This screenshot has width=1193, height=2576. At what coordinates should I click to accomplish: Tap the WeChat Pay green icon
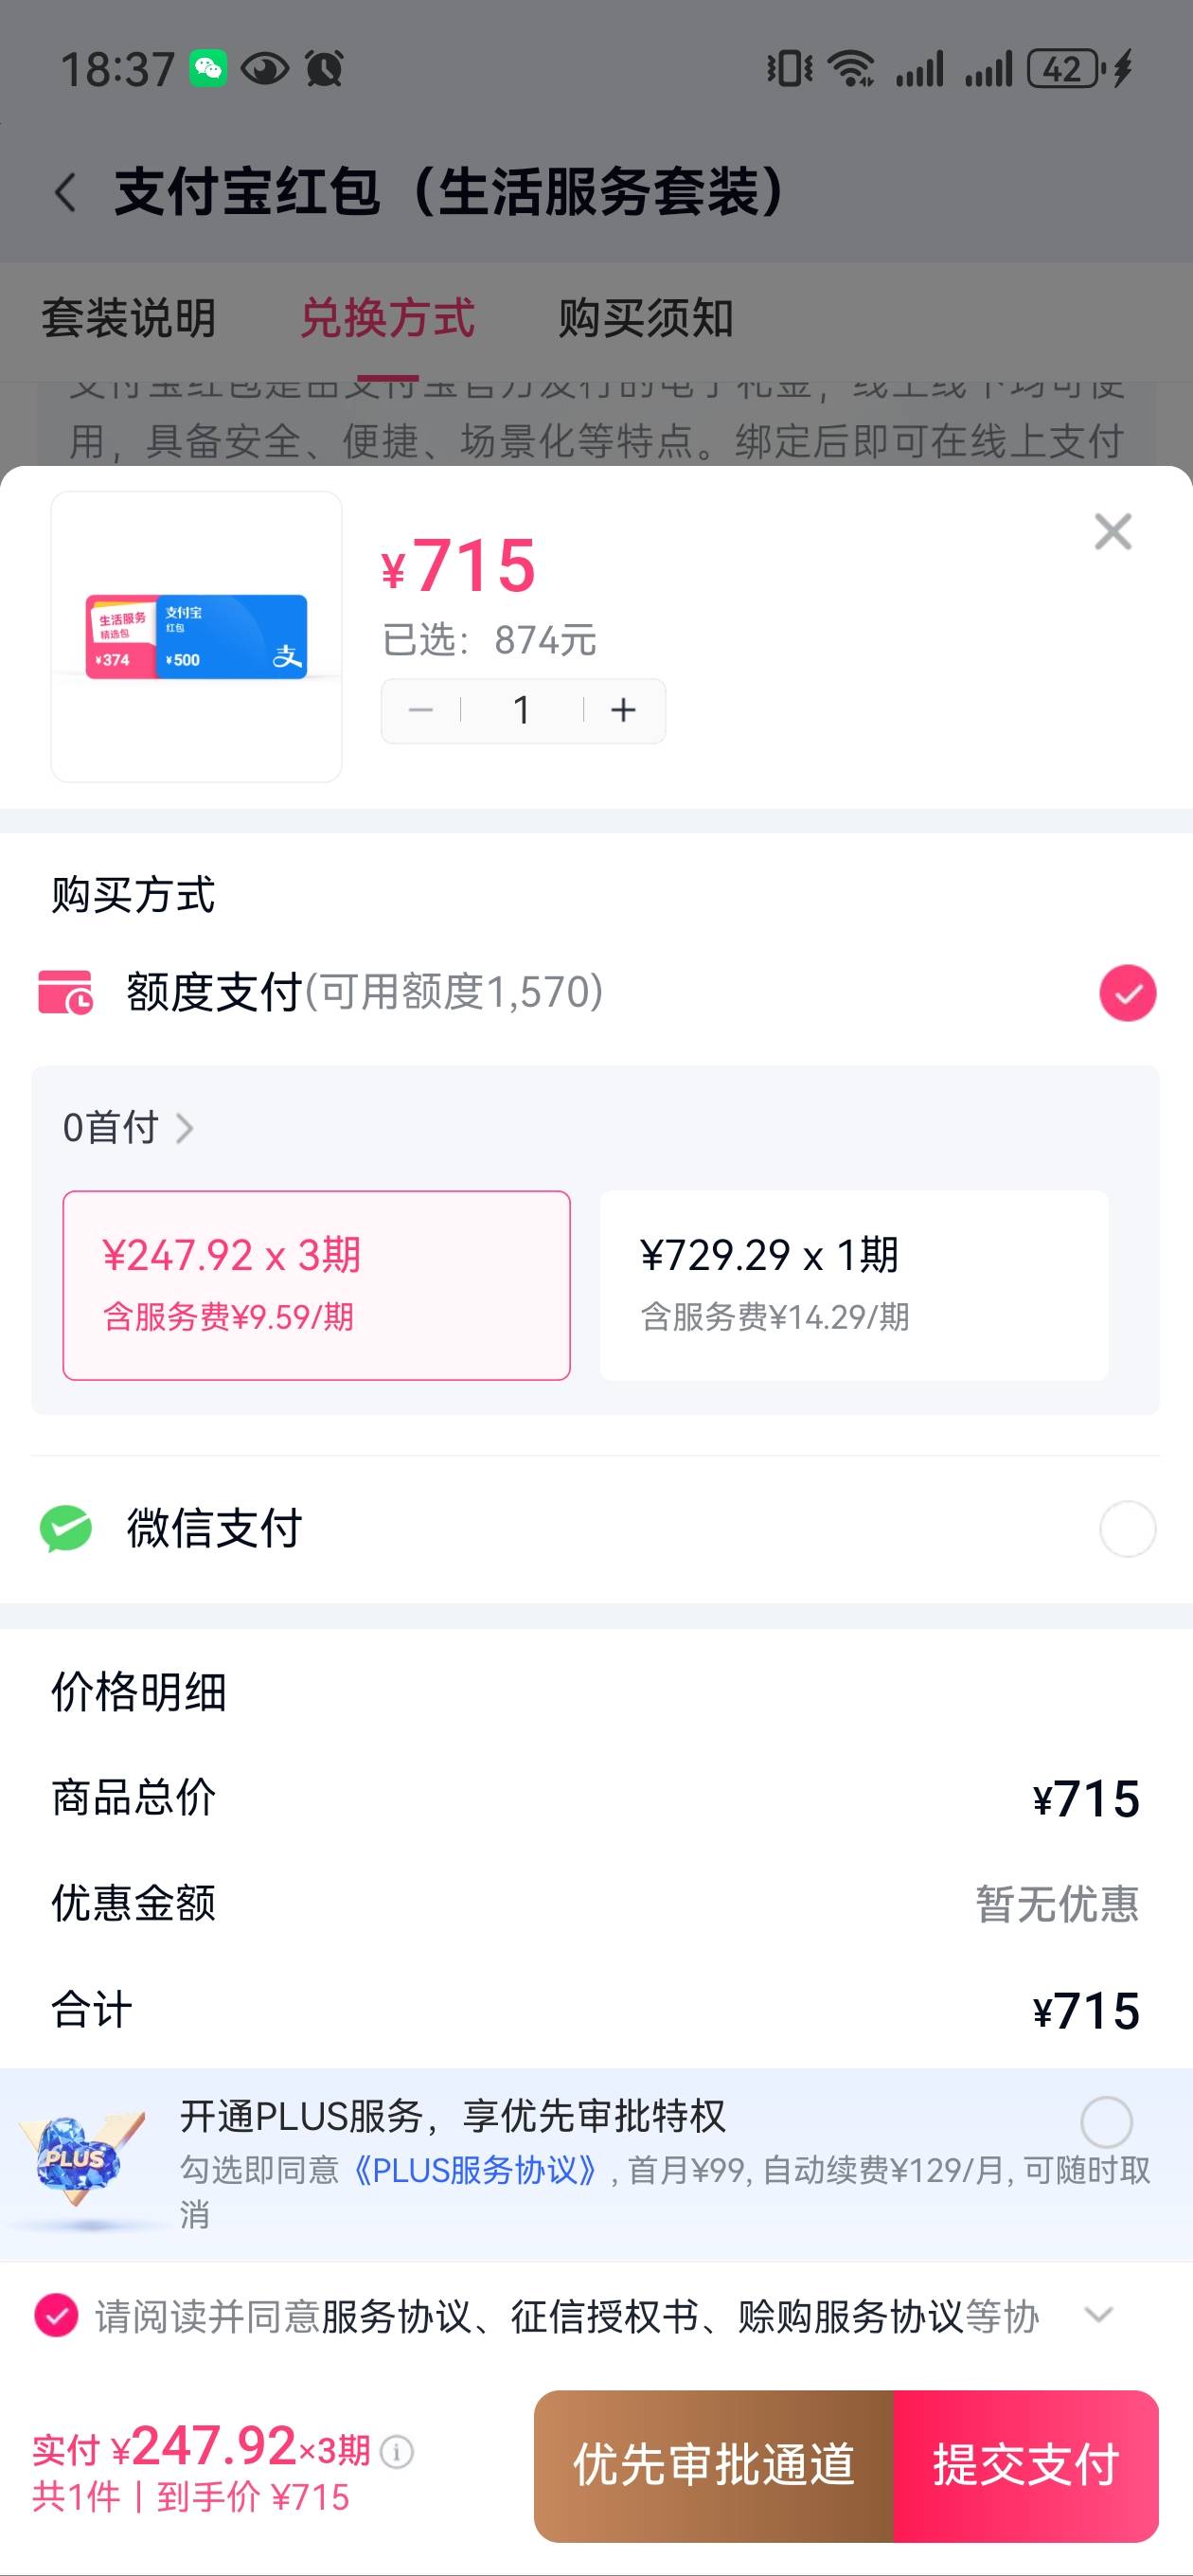click(x=66, y=1528)
